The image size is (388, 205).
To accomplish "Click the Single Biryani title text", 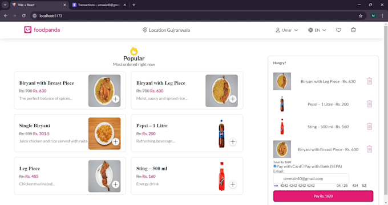I will (34, 125).
